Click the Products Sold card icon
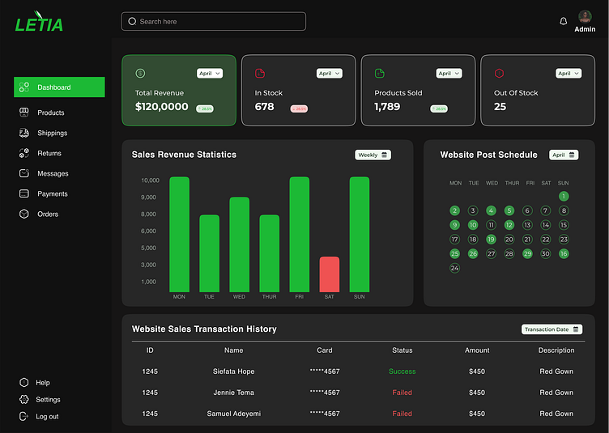Screen dimensions: 609x433 point(379,74)
